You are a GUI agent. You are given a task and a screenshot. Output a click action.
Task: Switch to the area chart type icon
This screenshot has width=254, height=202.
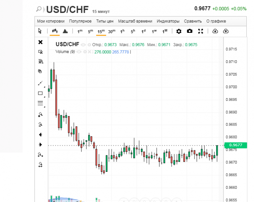point(65,31)
